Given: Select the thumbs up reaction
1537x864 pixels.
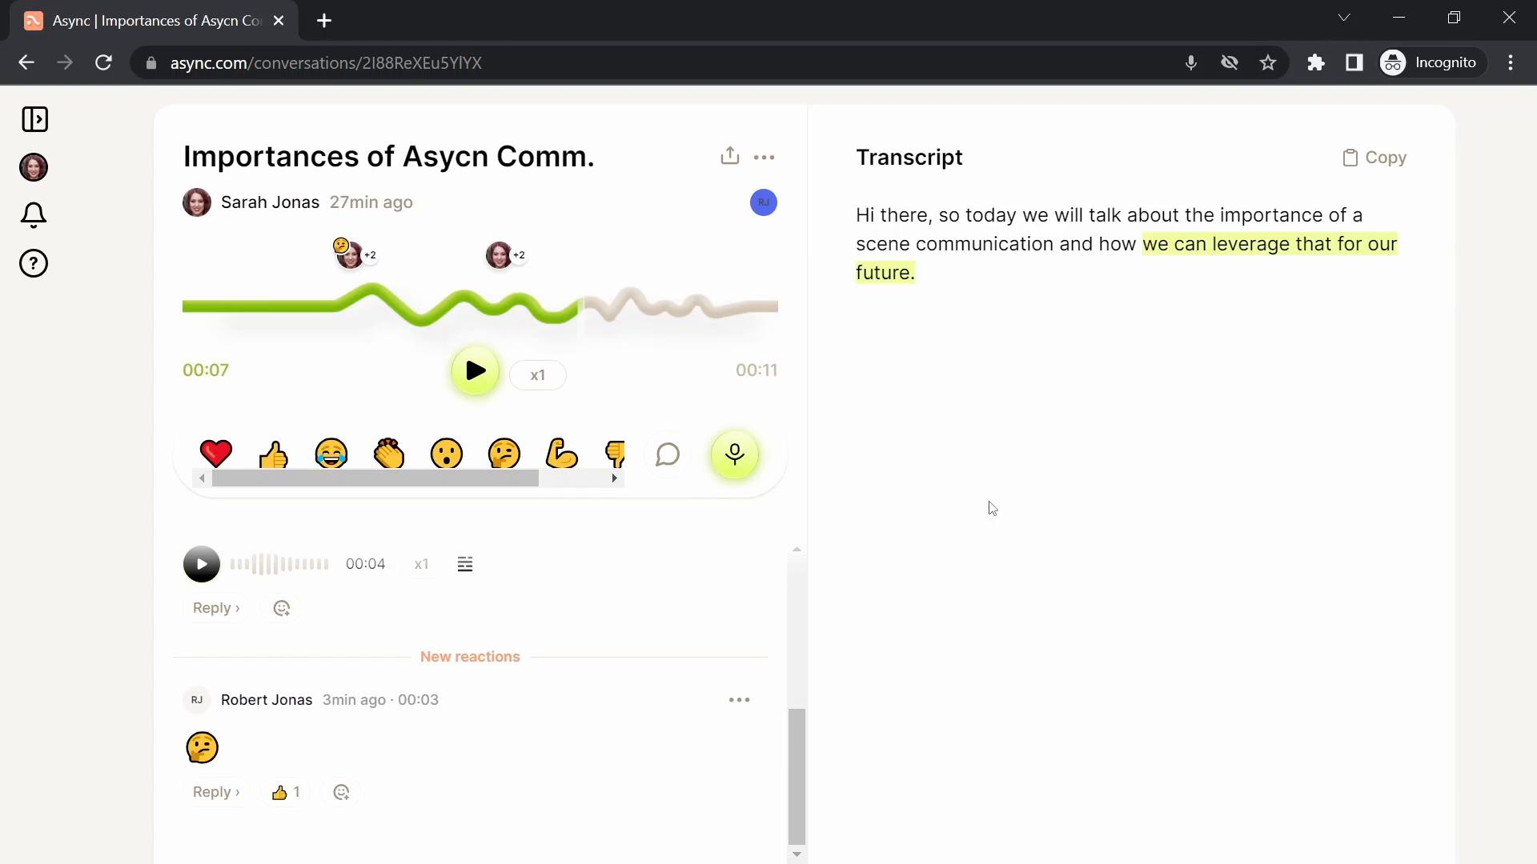Looking at the screenshot, I should click(274, 454).
